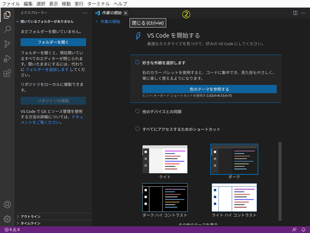Select the すべてにアクセスするためのショートカット step
310x233 pixels.
pyautogui.click(x=137, y=129)
